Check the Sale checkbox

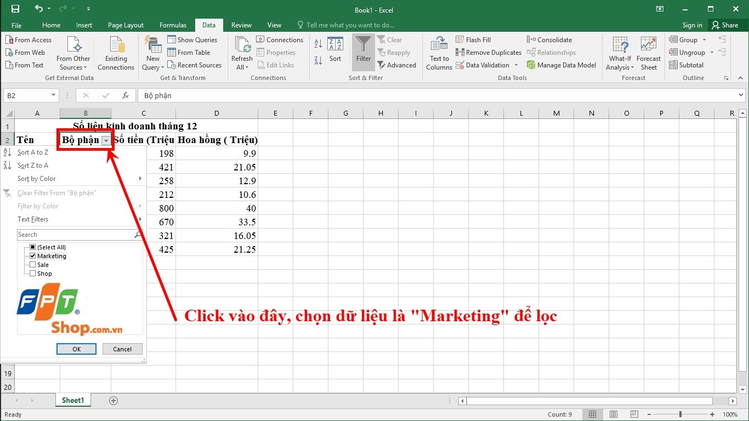coord(33,265)
